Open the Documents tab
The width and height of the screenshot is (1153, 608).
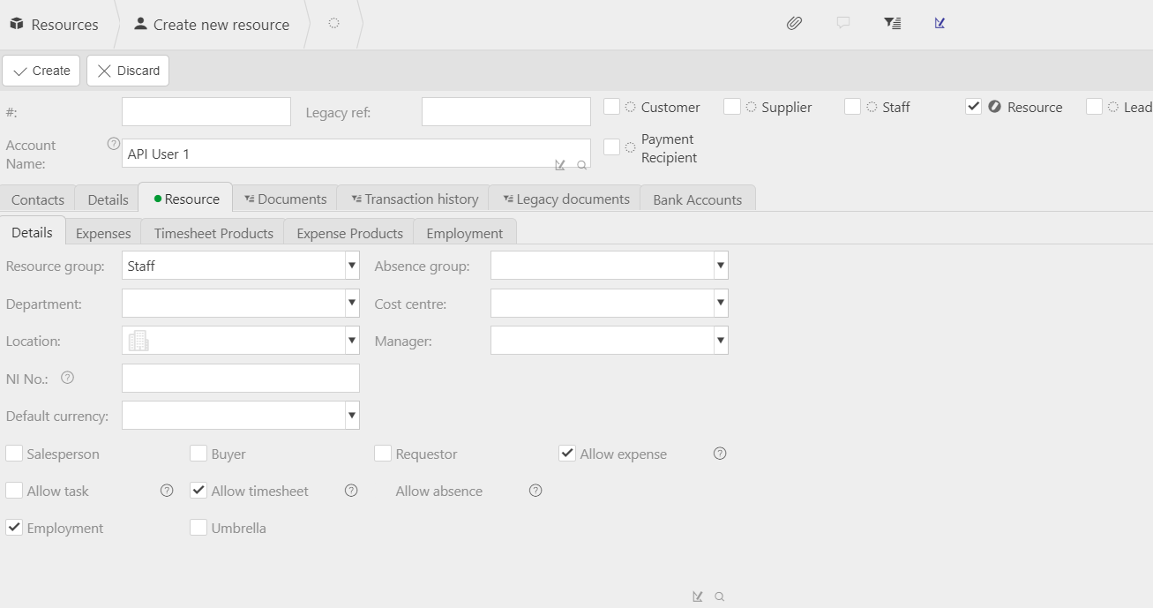286,199
